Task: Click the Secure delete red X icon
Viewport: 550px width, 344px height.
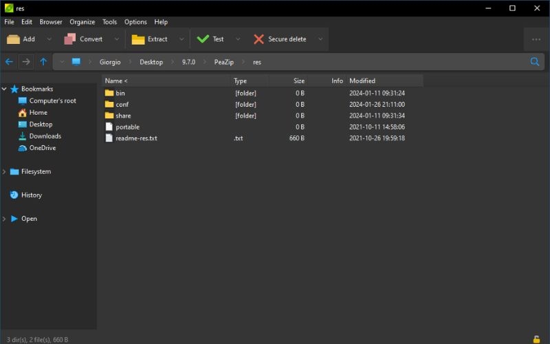Action: [x=259, y=39]
